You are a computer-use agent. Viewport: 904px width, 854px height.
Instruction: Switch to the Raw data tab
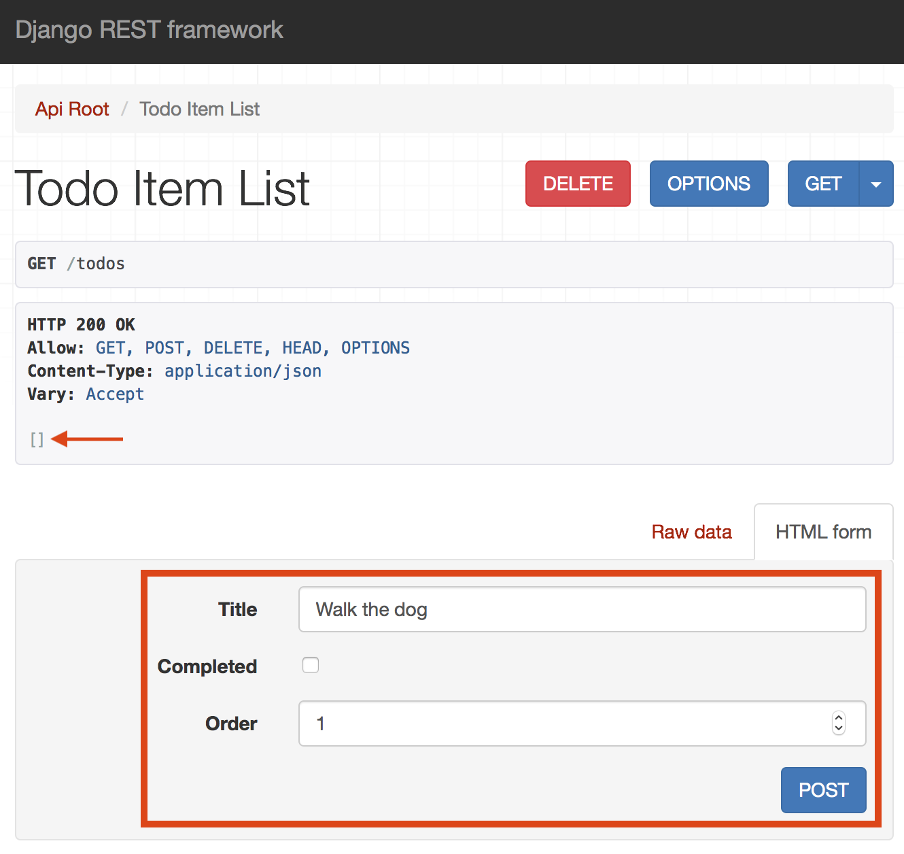click(691, 532)
